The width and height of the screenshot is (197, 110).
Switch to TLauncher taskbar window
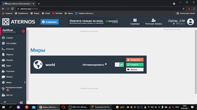(101, 107)
